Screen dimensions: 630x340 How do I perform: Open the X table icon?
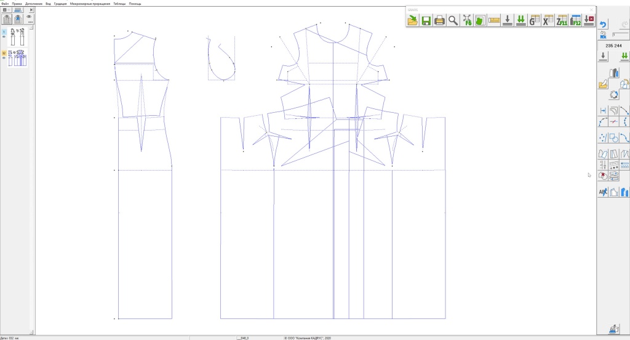(x=548, y=20)
